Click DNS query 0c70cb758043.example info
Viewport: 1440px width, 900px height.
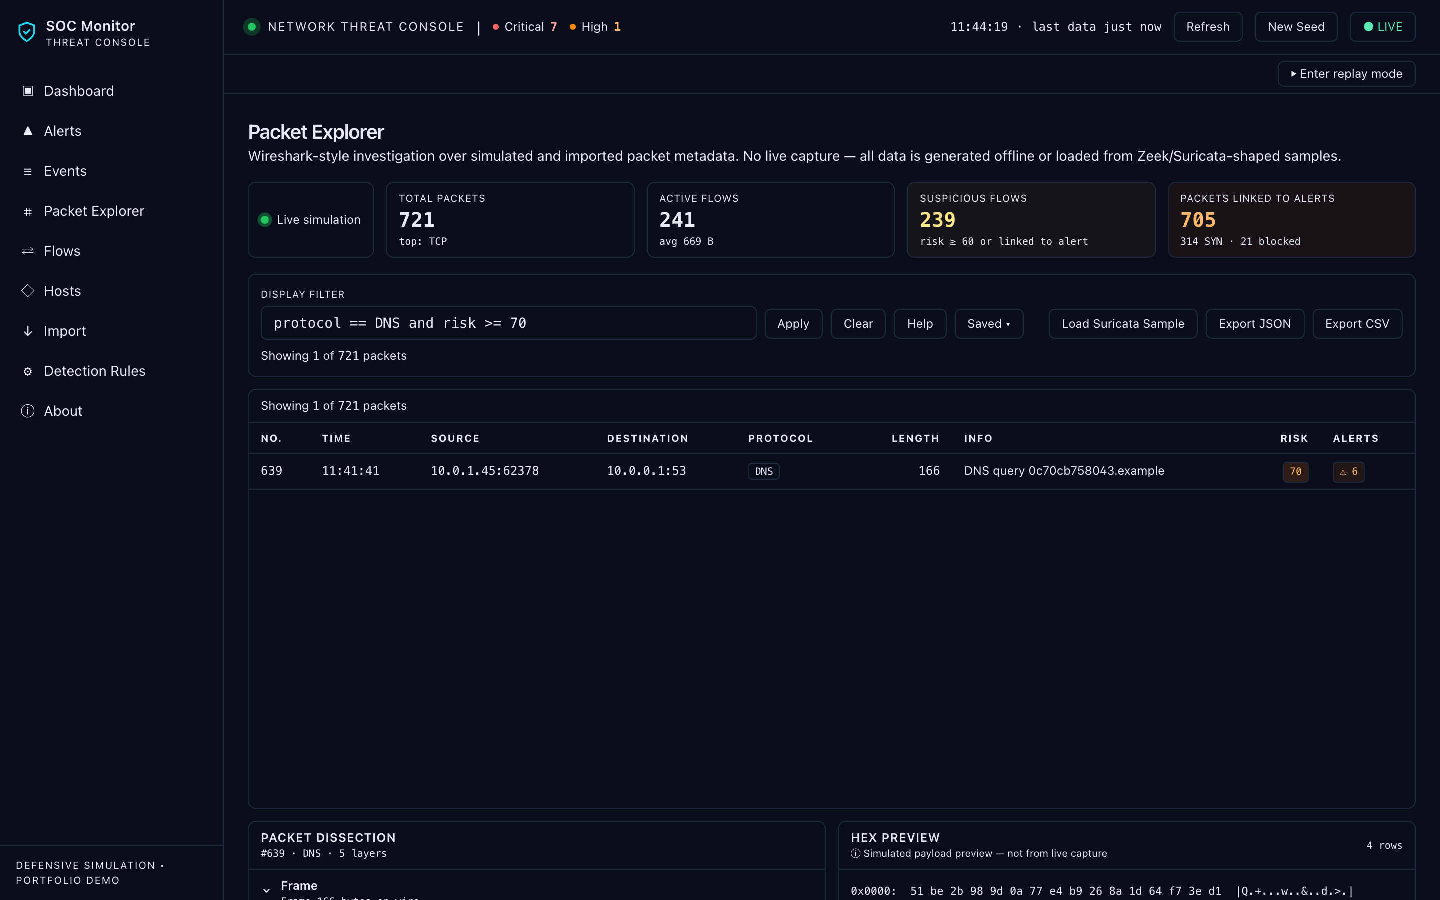(1064, 471)
